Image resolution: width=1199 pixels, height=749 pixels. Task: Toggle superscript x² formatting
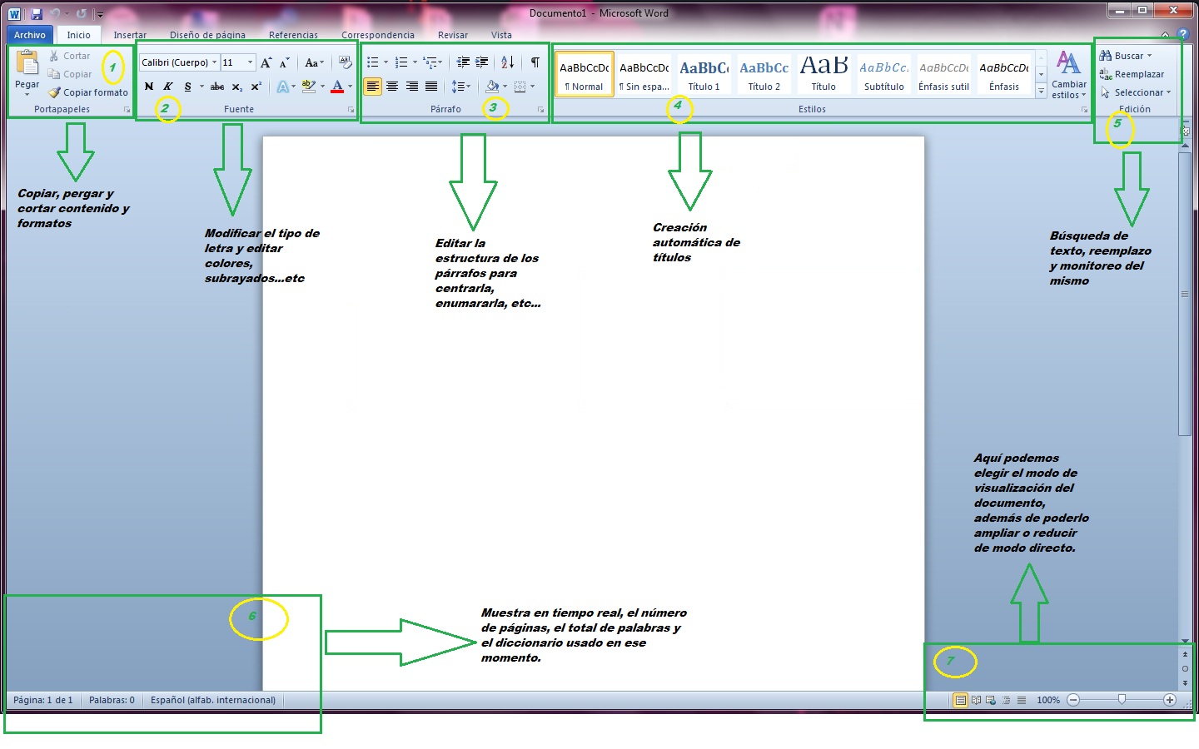pos(256,87)
